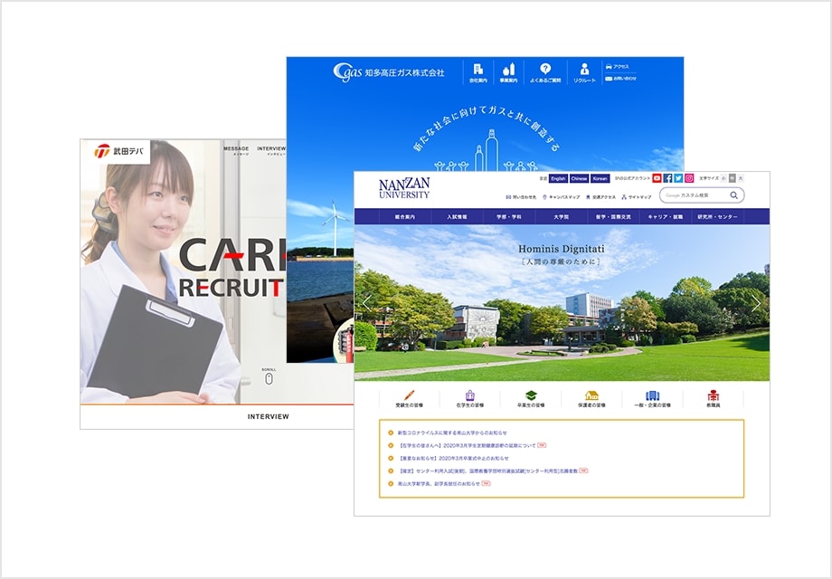The image size is (832, 579).
Task: Click the search magnifier icon on Nanzan
Action: 733,195
